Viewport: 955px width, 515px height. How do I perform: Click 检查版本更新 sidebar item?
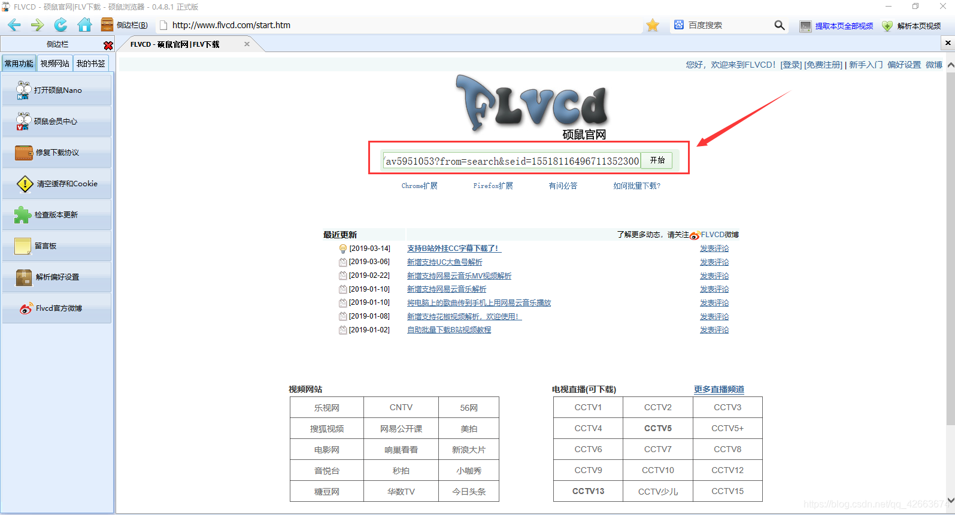coord(57,215)
